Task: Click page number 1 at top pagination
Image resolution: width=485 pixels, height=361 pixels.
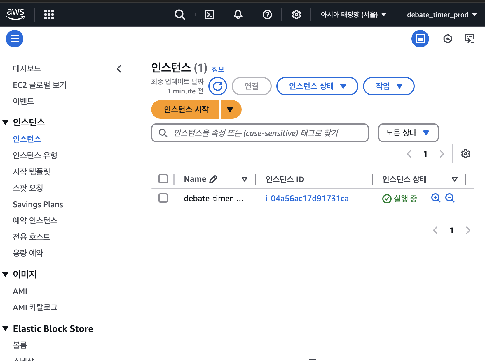Action: click(x=425, y=154)
